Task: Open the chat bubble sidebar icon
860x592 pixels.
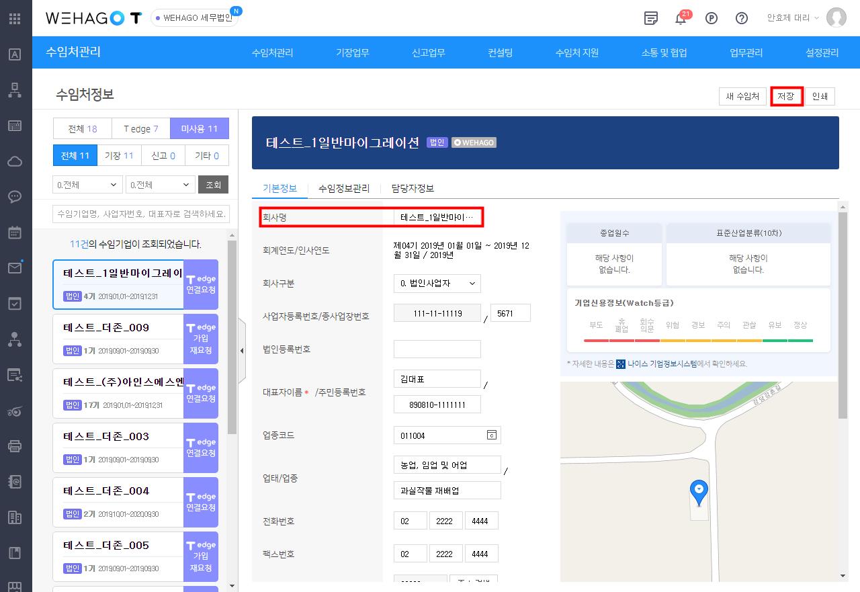Action: click(15, 197)
